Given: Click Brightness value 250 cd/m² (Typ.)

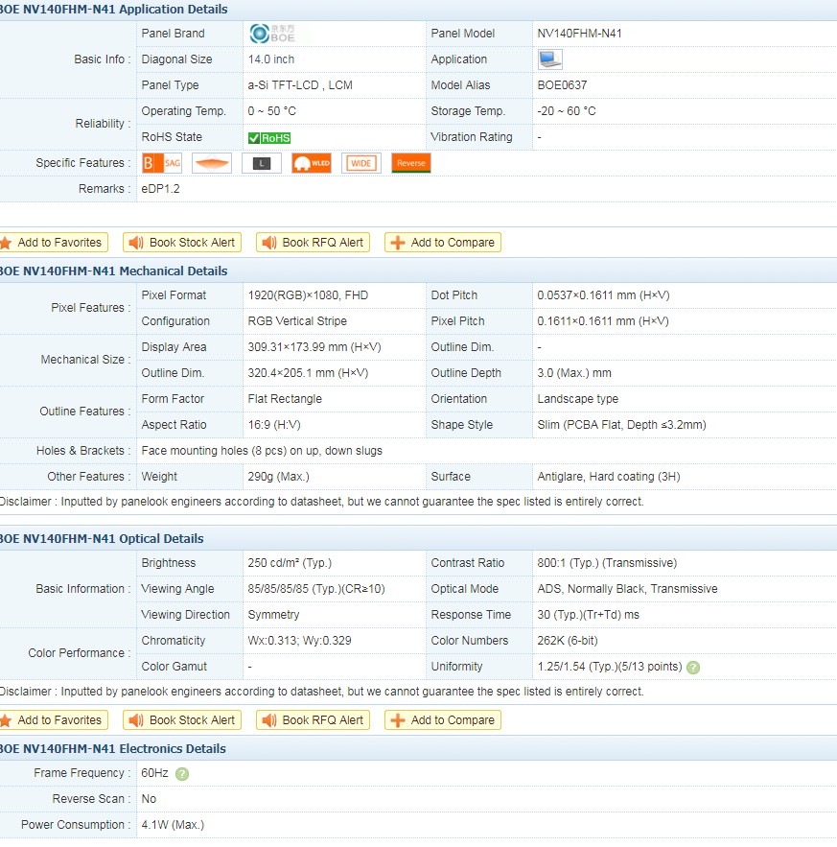Looking at the screenshot, I should 290,563.
